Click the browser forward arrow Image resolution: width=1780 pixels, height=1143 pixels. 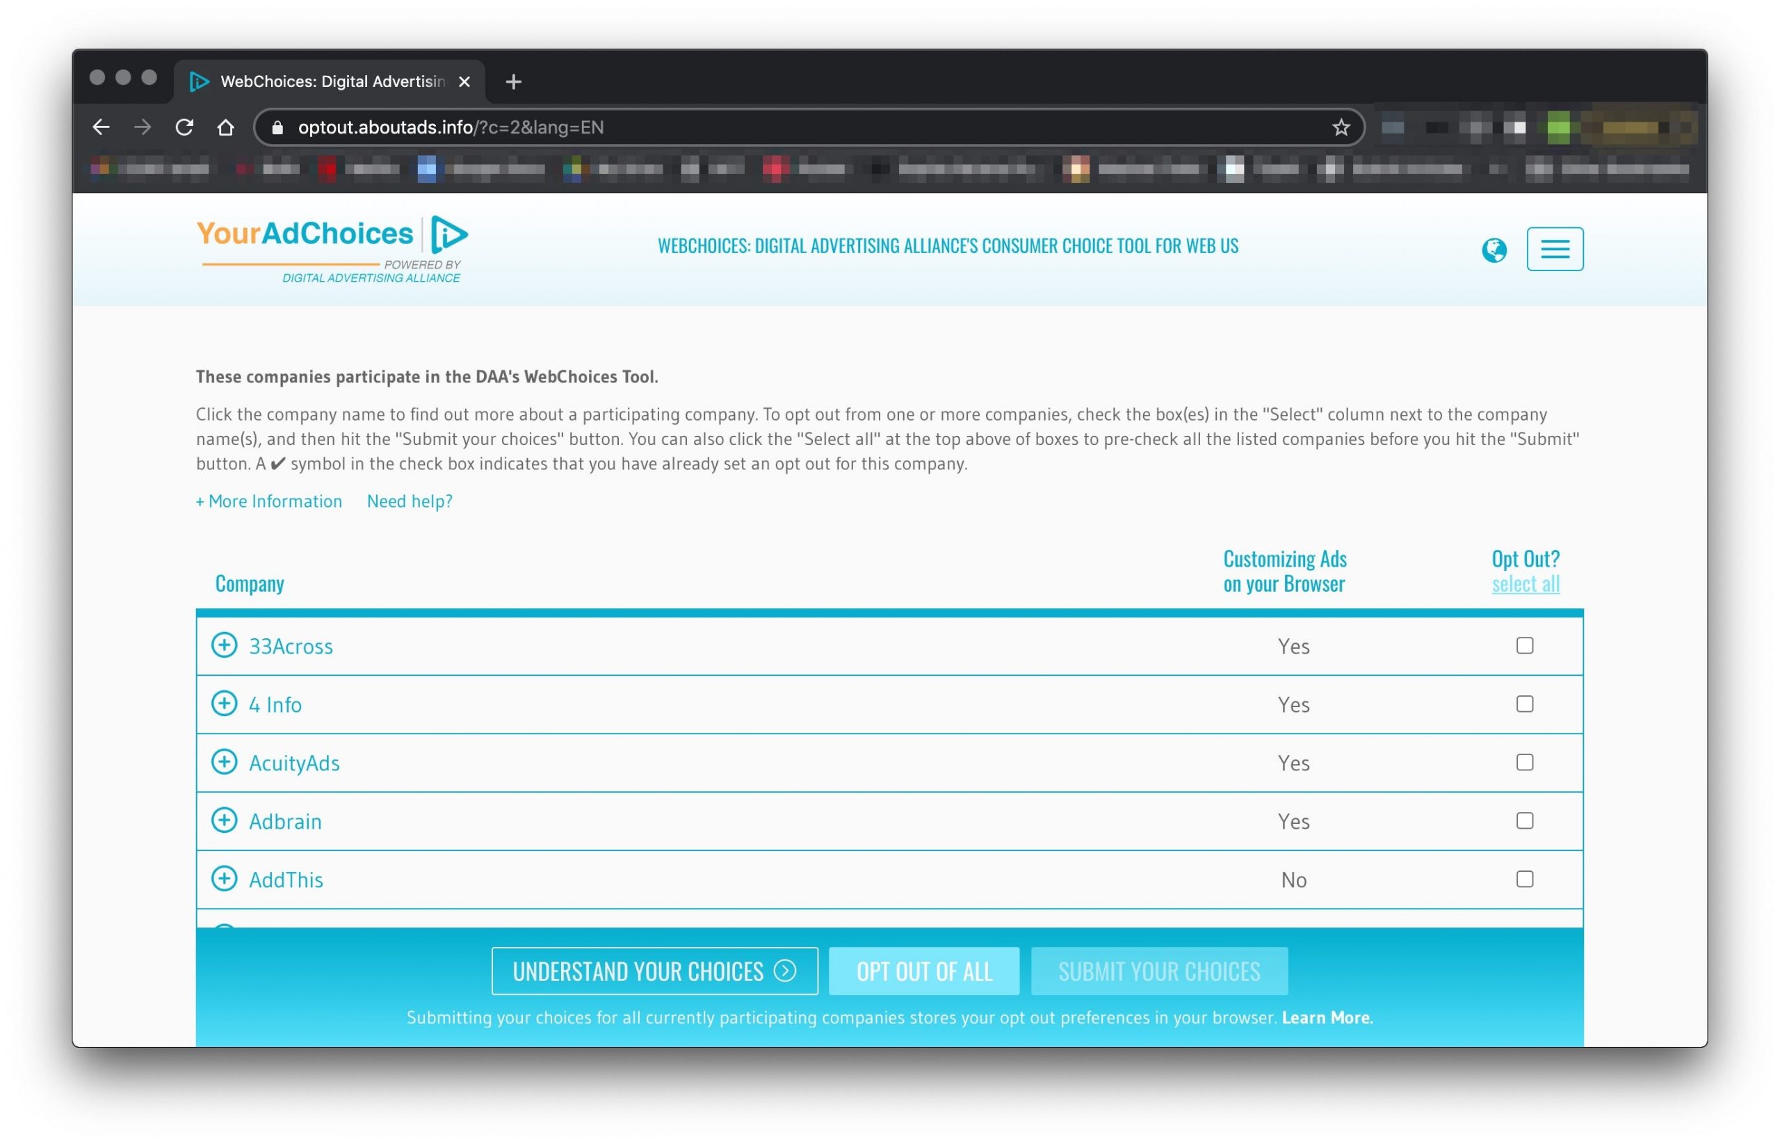click(x=143, y=127)
